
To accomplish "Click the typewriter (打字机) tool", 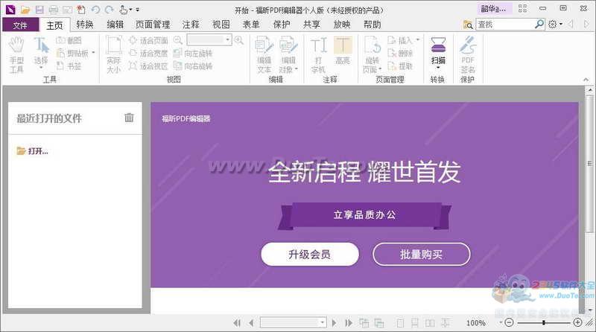I will click(319, 54).
